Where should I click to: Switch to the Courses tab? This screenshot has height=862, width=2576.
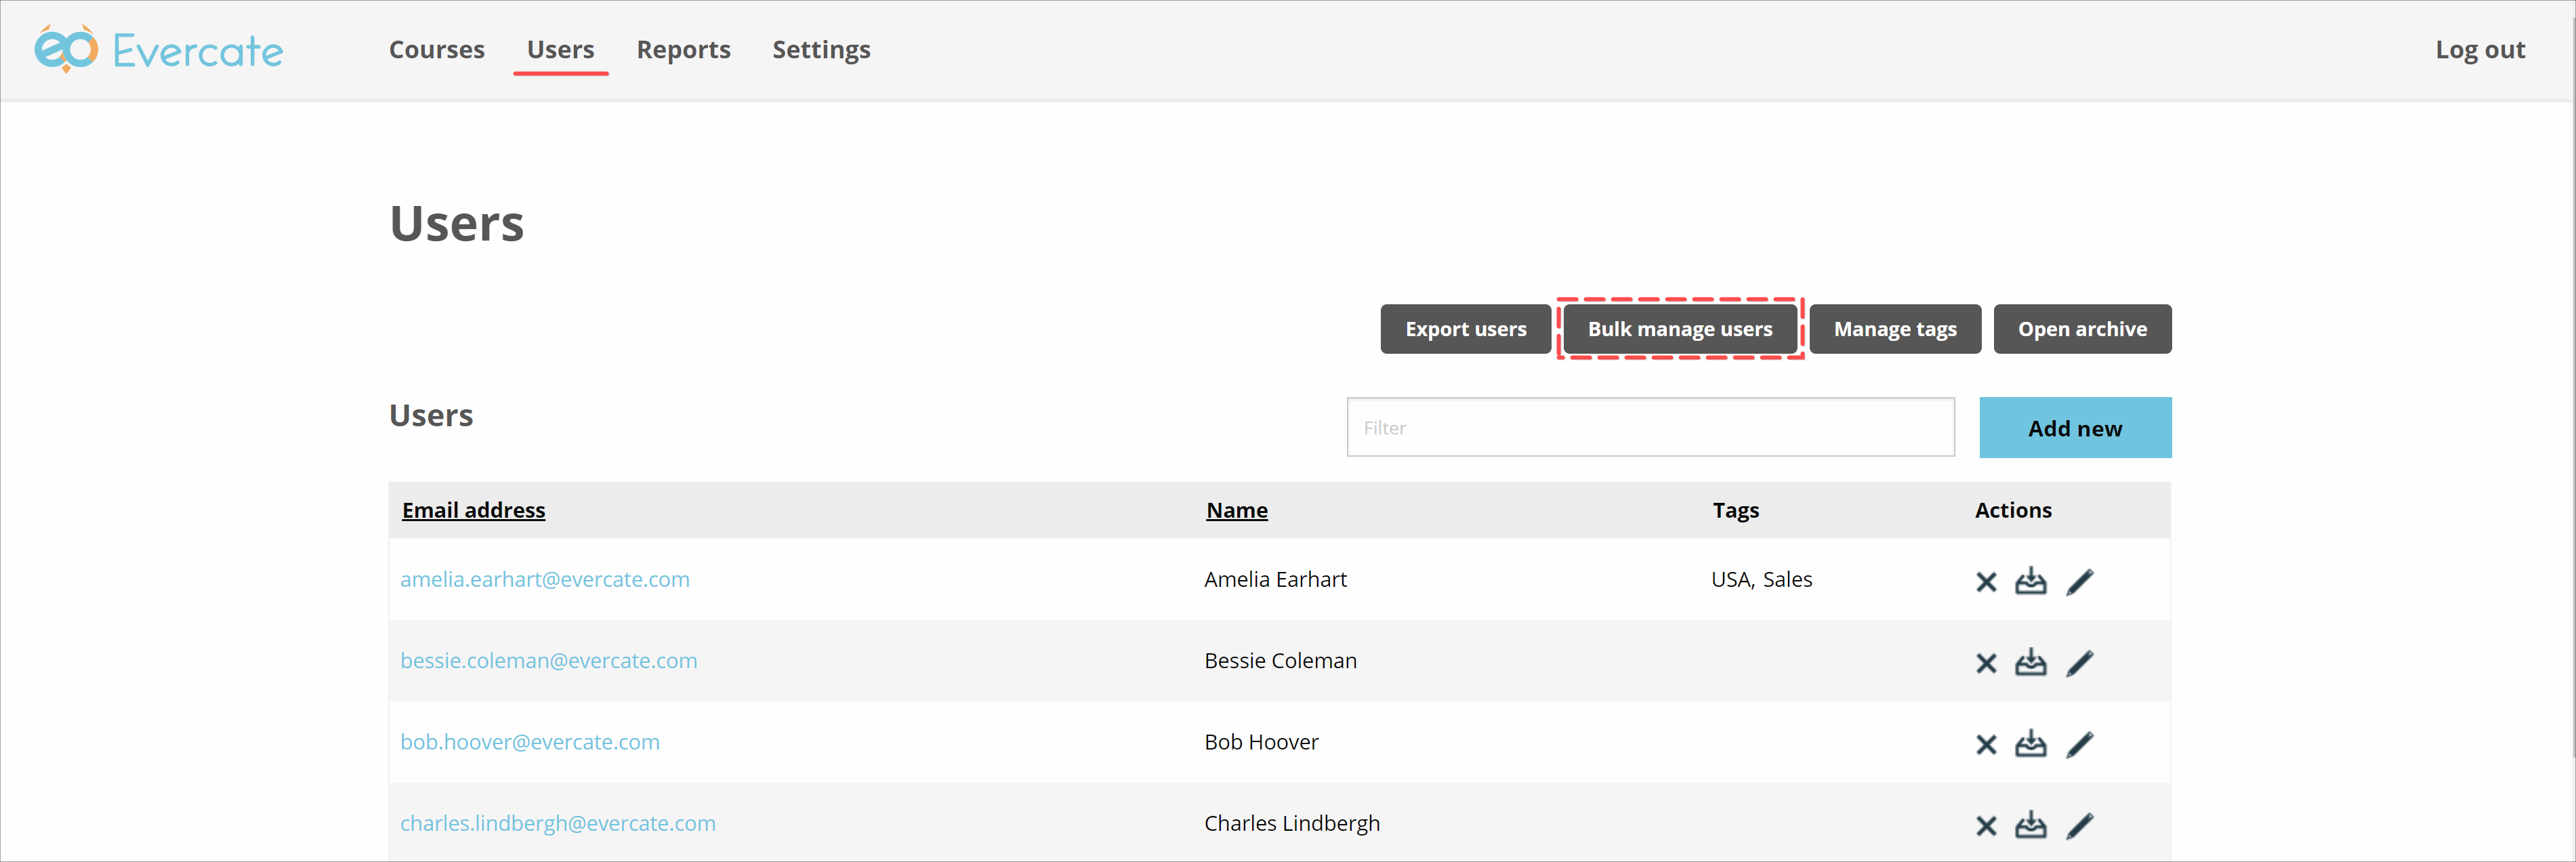pos(436,49)
